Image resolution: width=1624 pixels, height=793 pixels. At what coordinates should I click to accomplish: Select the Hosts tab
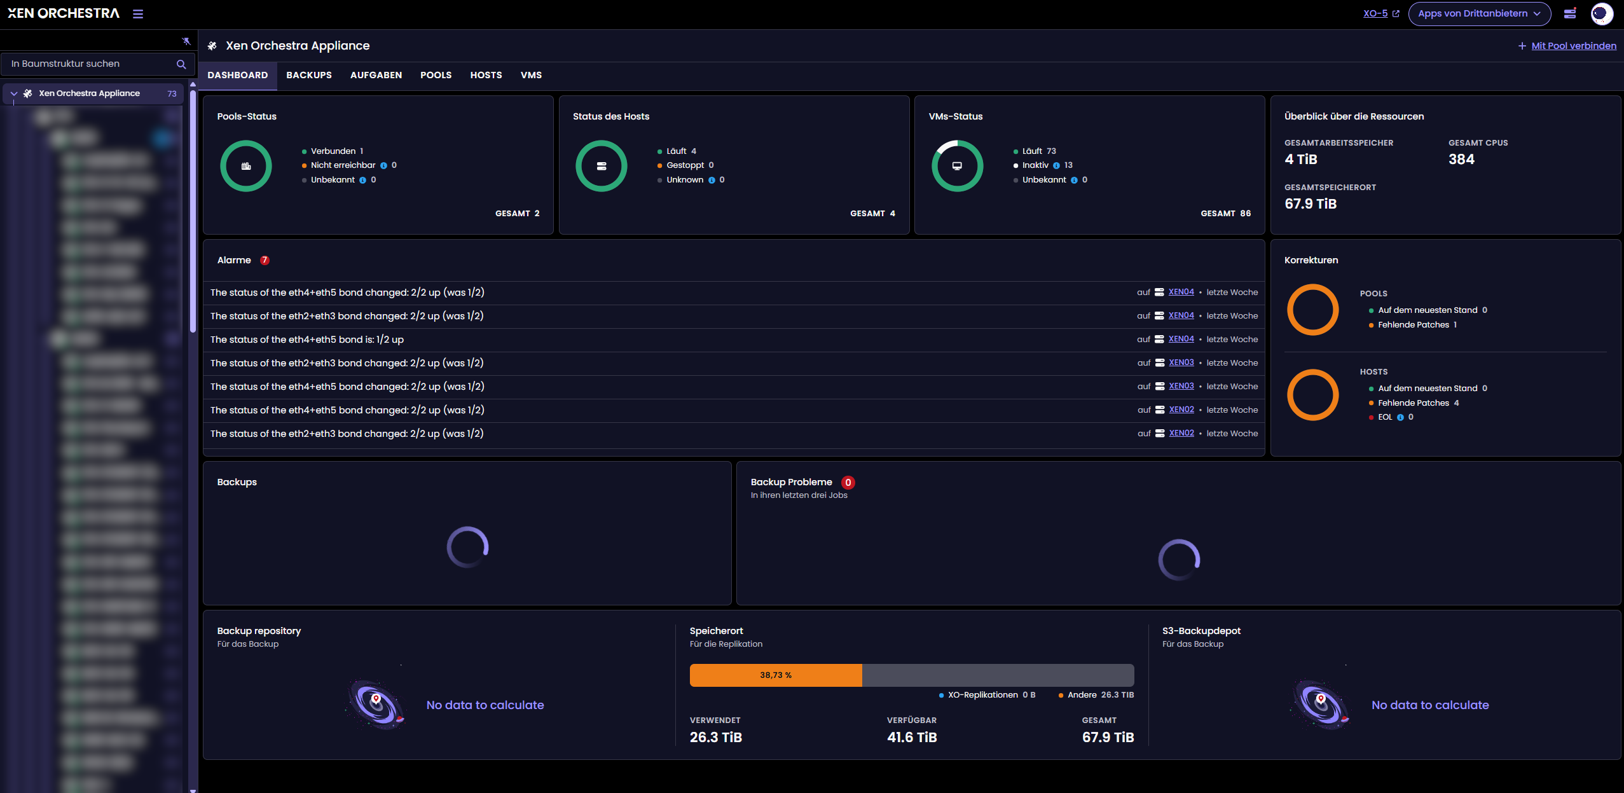point(486,75)
